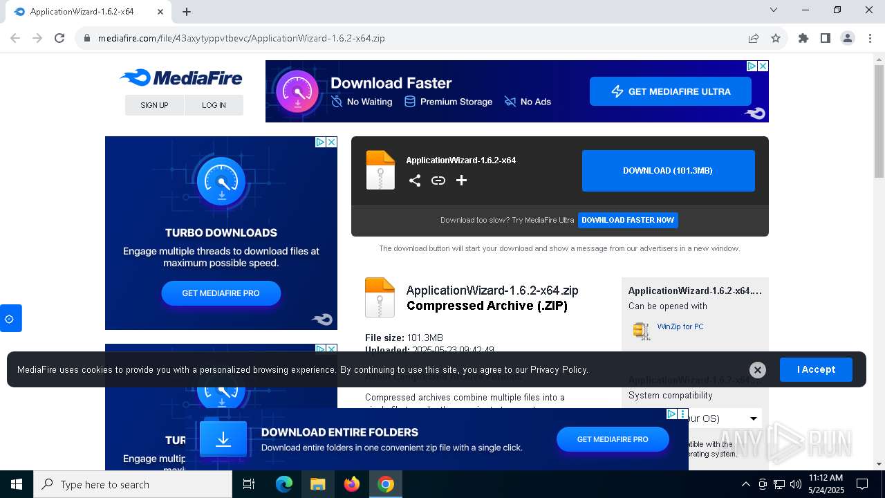This screenshot has height=498, width=885.
Task: Click the page vertical scrollbar
Action: pyautogui.click(x=879, y=121)
